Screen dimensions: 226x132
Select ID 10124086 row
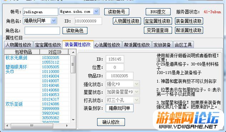pos(50,104)
